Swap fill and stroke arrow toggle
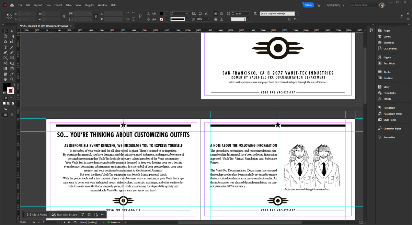Screen dimensions: 412x225 (x=14, y=84)
